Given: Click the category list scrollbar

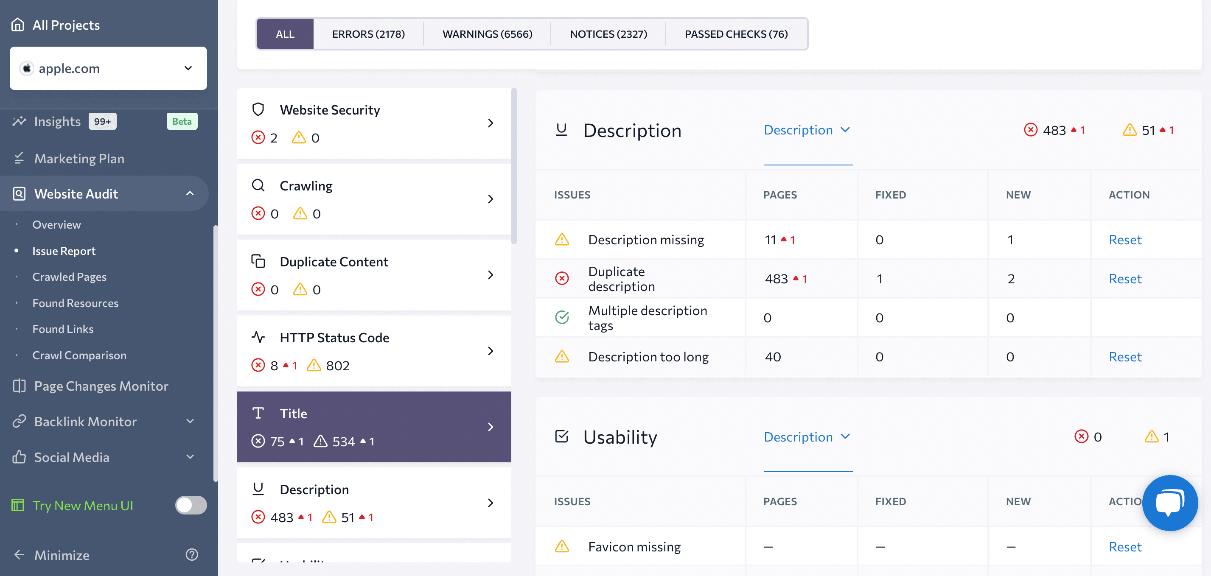Looking at the screenshot, I should (x=514, y=166).
